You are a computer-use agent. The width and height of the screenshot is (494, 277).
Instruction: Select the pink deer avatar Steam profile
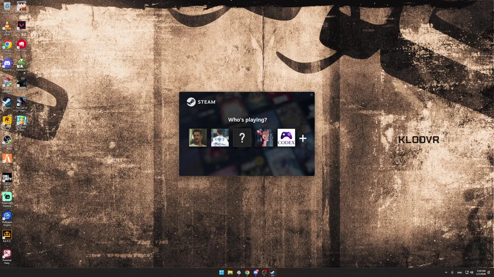coord(264,138)
